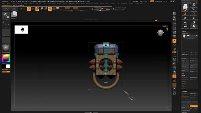Open the Preferences menu

coord(89,4)
